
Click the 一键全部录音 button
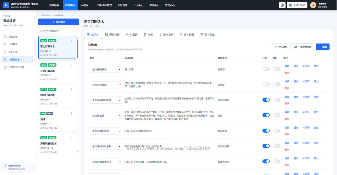(x=303, y=47)
